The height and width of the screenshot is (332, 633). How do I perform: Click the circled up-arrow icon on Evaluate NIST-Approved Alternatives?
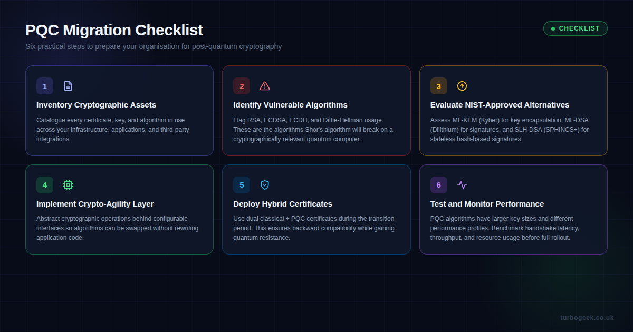462,85
